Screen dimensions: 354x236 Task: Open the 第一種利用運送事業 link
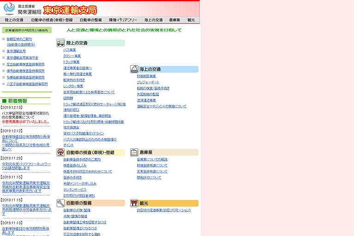pyautogui.click(x=78, y=74)
